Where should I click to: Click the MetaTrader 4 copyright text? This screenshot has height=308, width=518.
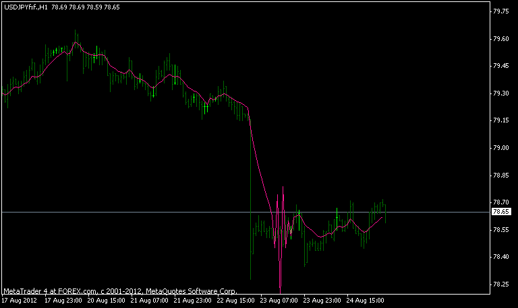(120, 292)
